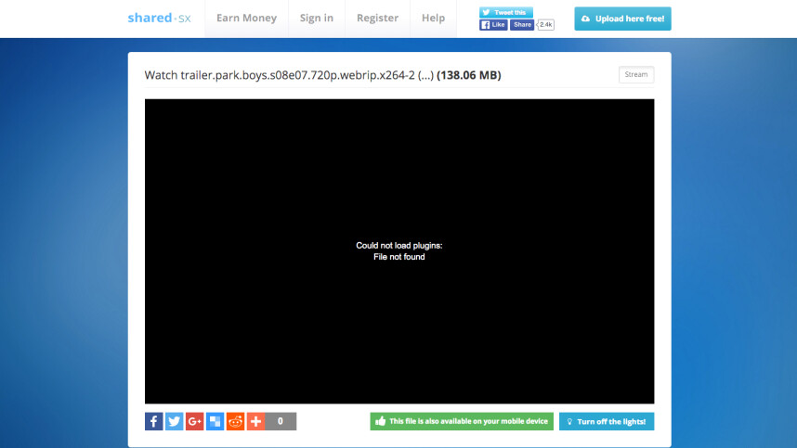Share via the Facebook icon below the video
The width and height of the screenshot is (797, 448).
coord(154,421)
